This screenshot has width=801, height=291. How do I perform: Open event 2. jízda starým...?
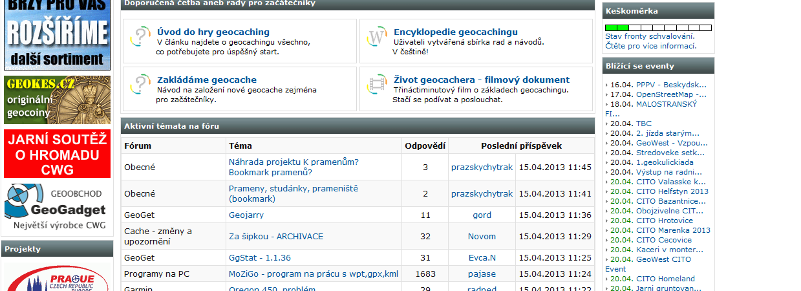click(668, 133)
